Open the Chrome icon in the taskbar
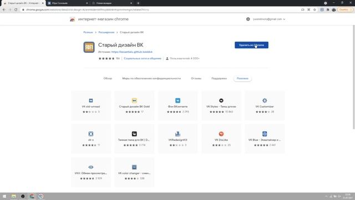 (32, 196)
